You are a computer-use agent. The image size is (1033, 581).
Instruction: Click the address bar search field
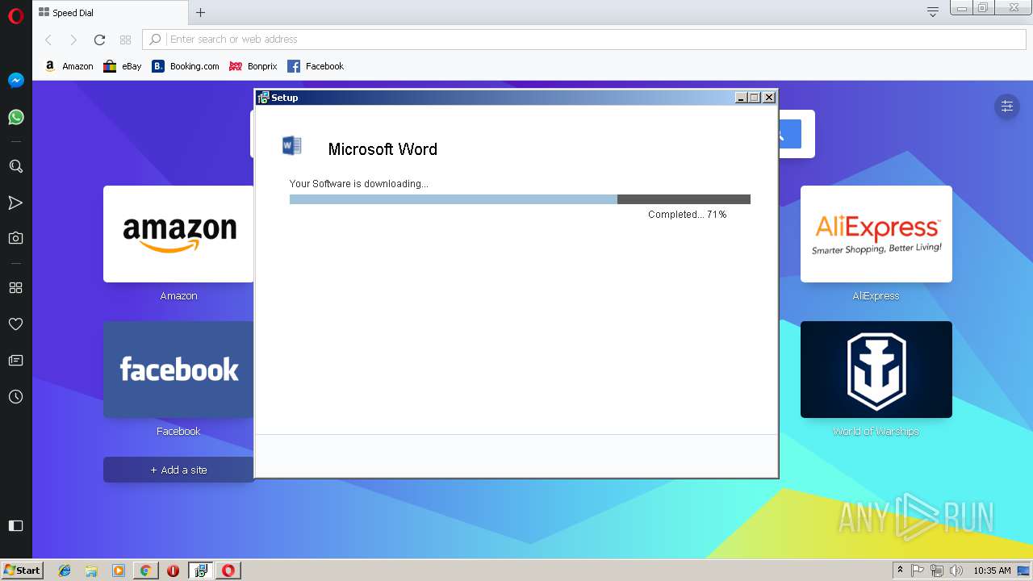(583, 40)
